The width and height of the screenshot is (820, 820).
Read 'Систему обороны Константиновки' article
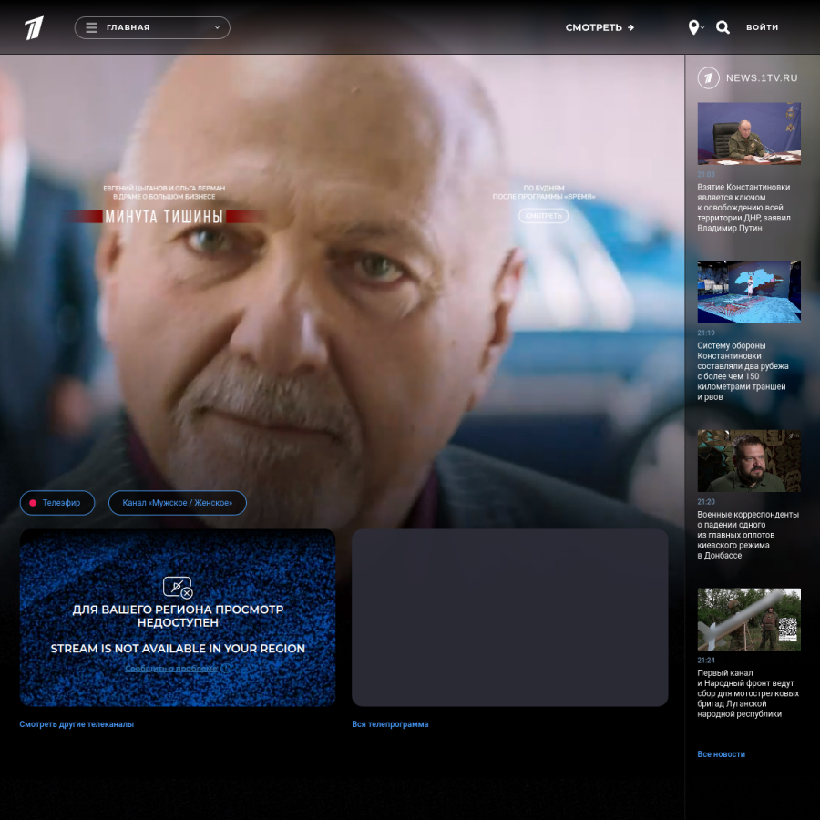[x=743, y=372]
